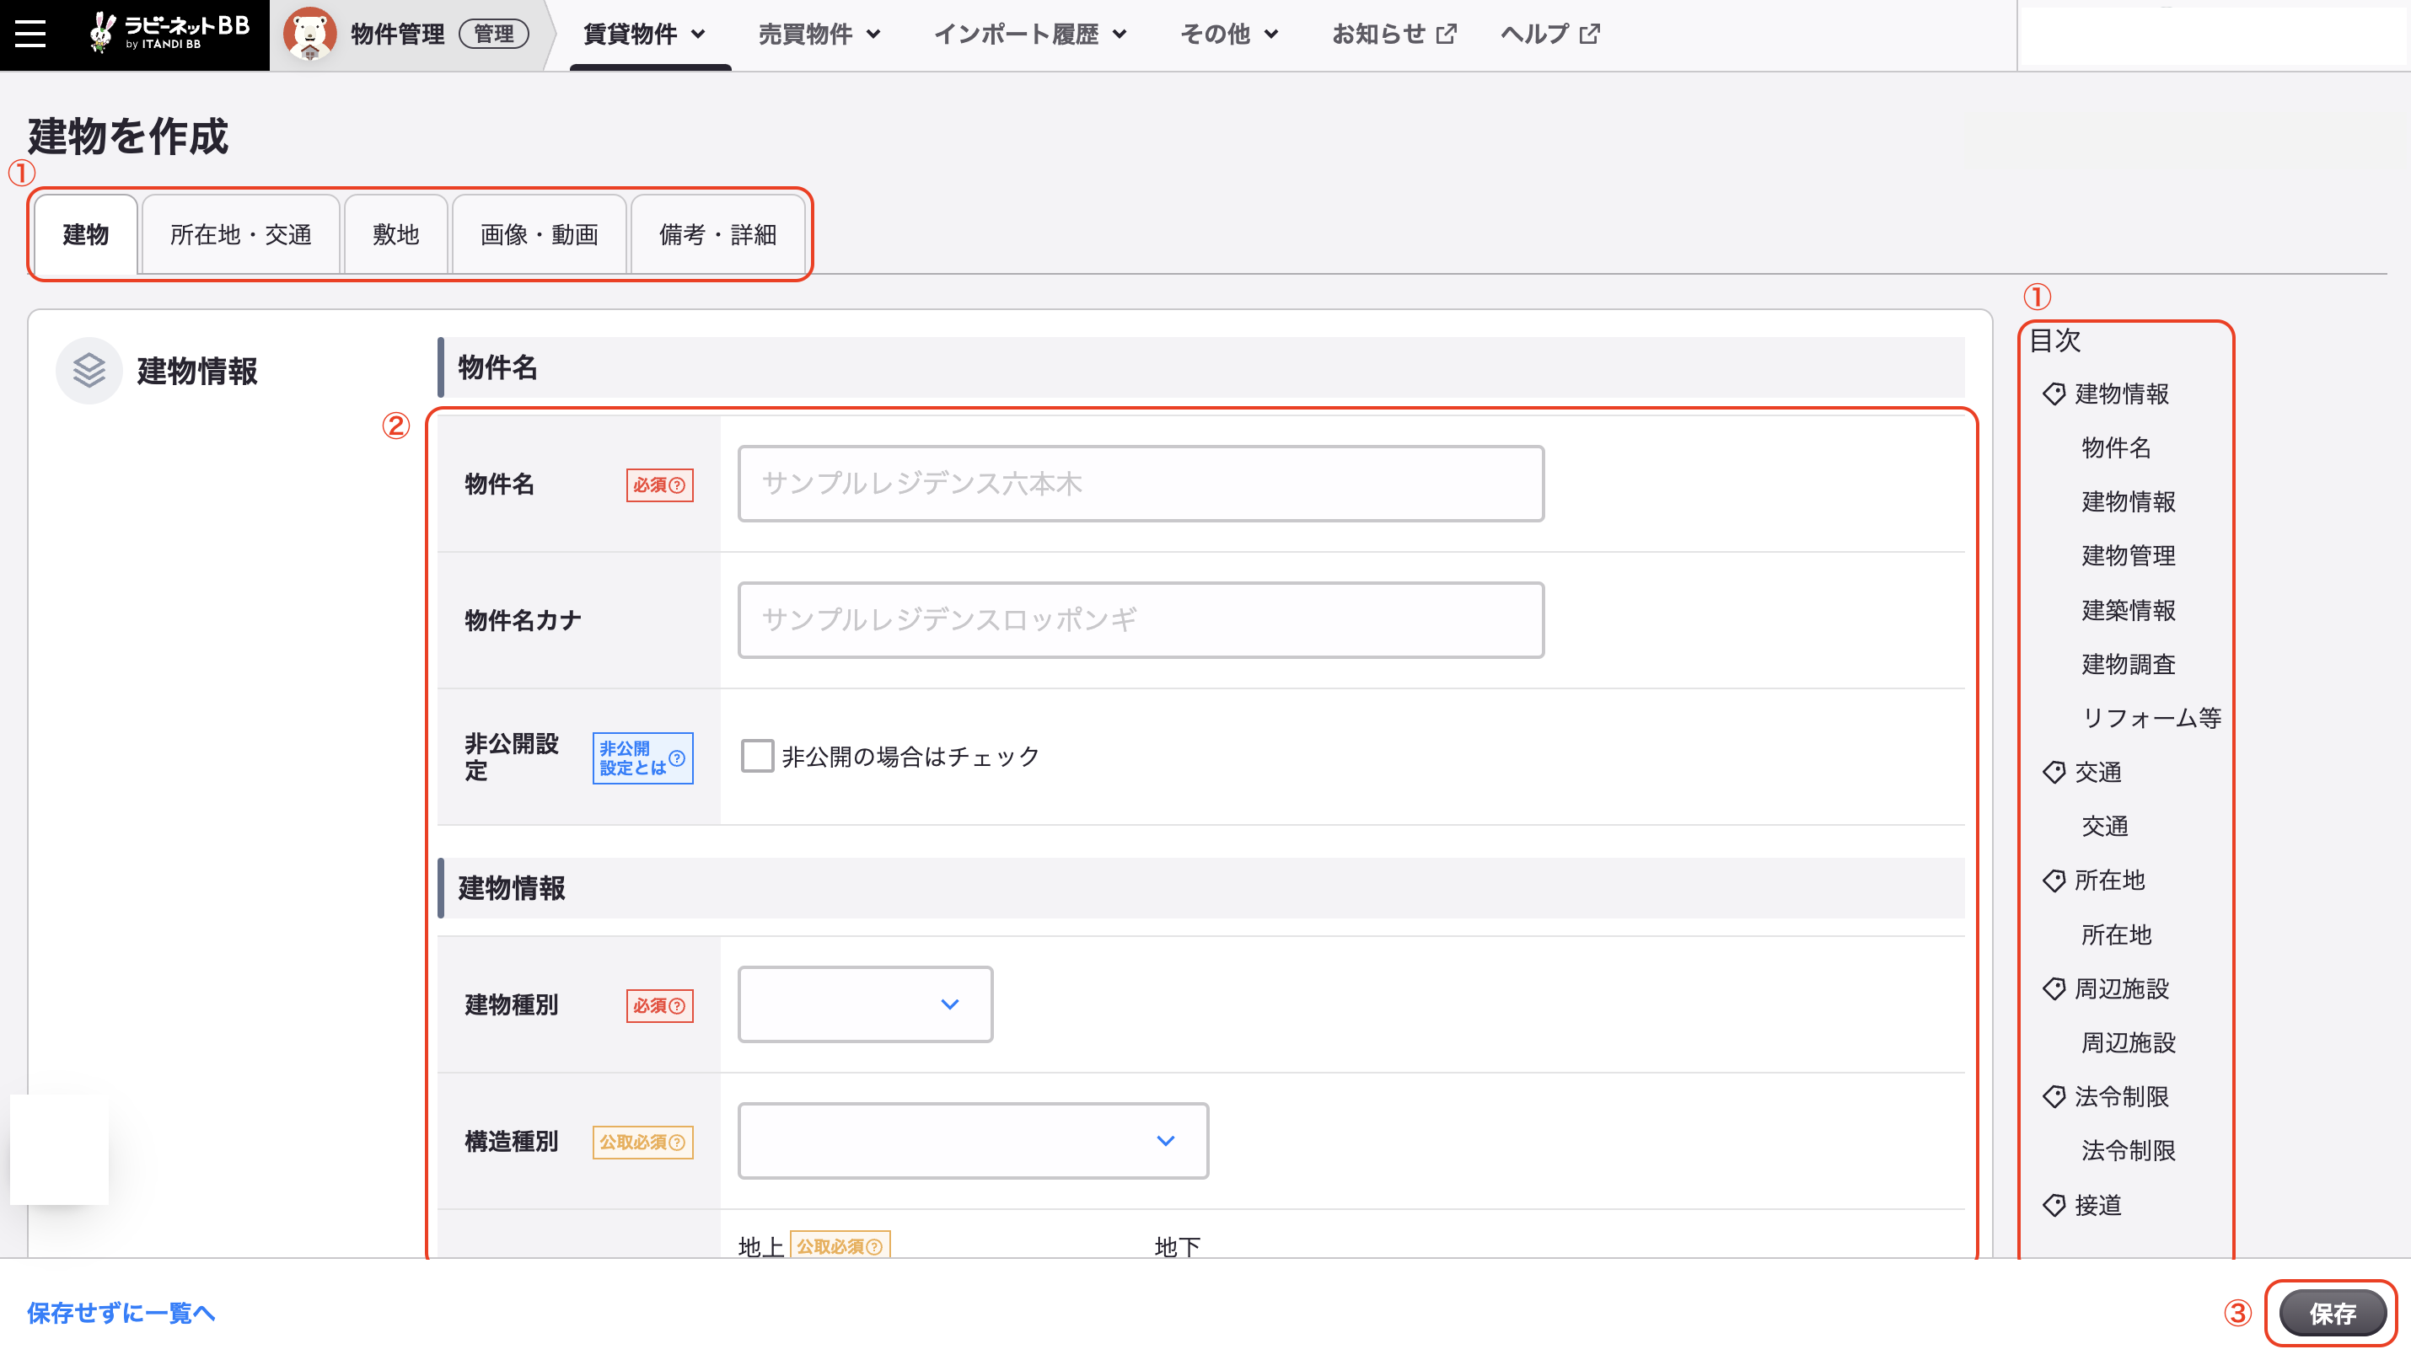This screenshot has width=2411, height=1360.
Task: Click tag icon beside 建物情報 in 目次
Action: 2054,394
